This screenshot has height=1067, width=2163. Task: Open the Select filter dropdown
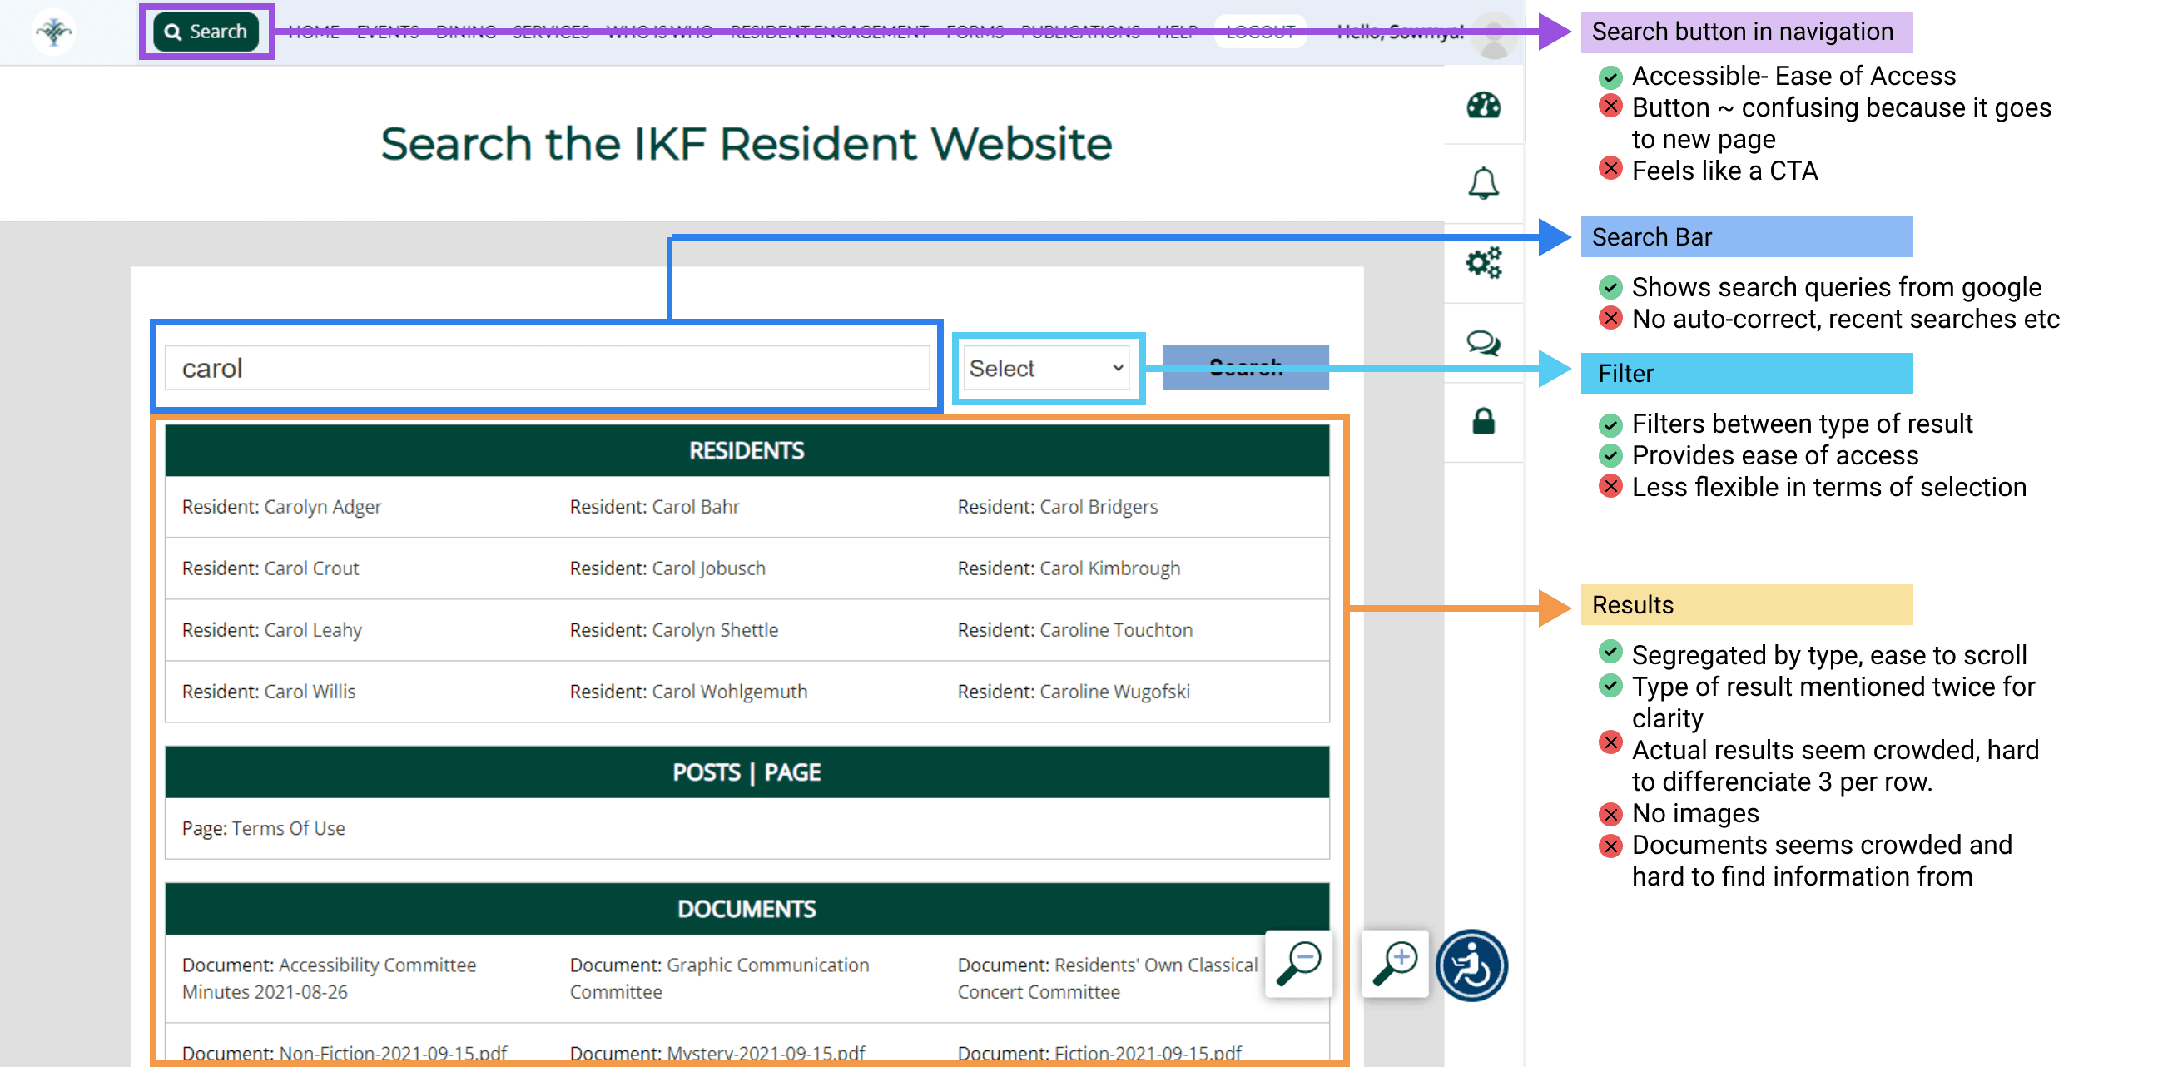click(1046, 369)
